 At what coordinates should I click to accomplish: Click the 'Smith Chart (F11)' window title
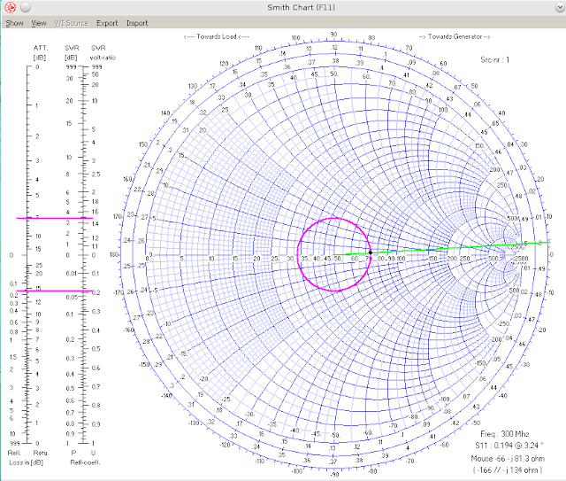click(x=301, y=7)
